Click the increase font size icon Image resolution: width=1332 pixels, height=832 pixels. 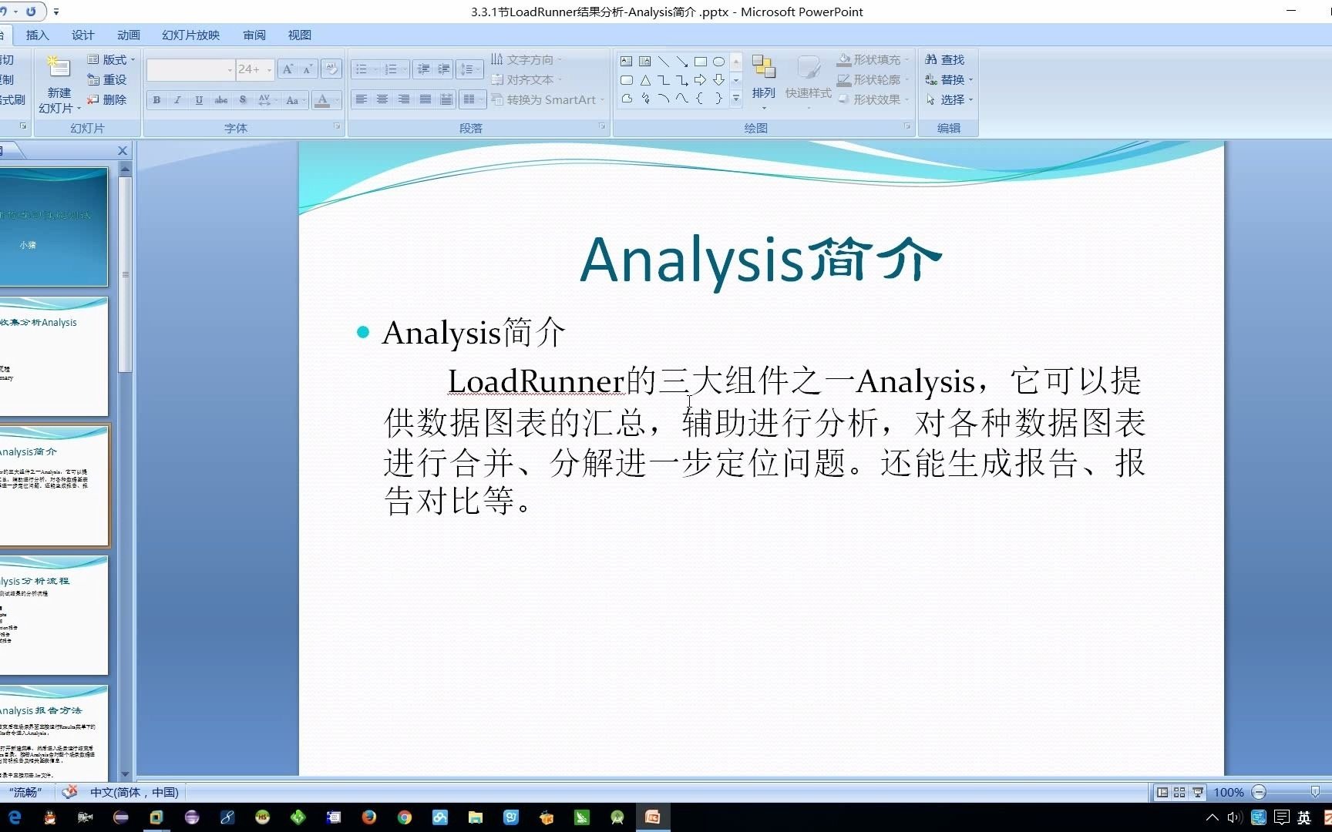288,69
